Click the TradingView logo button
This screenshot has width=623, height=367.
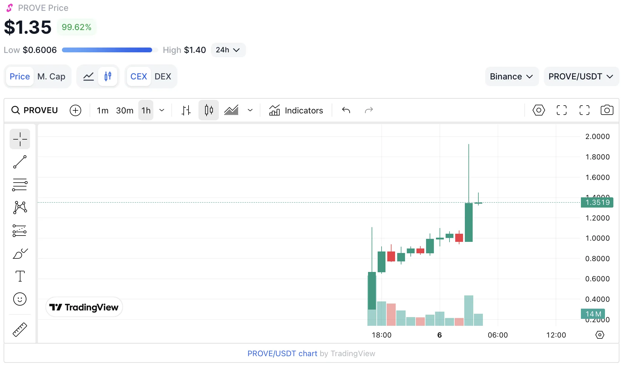[84, 307]
